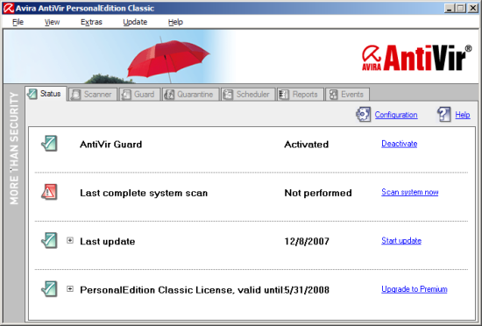Switch to the Quarantine tab

pyautogui.click(x=190, y=95)
